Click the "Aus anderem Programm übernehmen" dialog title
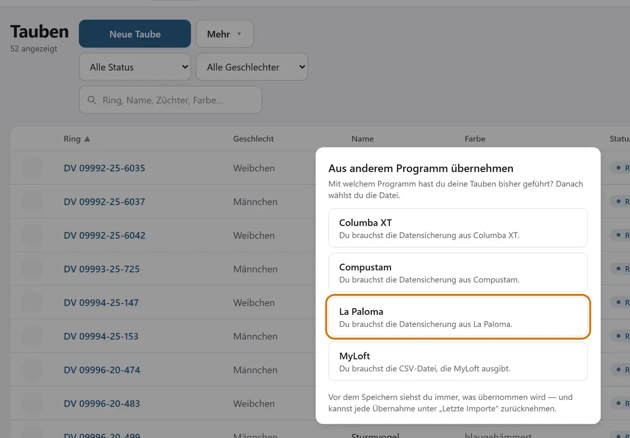630x438 pixels. (x=421, y=168)
